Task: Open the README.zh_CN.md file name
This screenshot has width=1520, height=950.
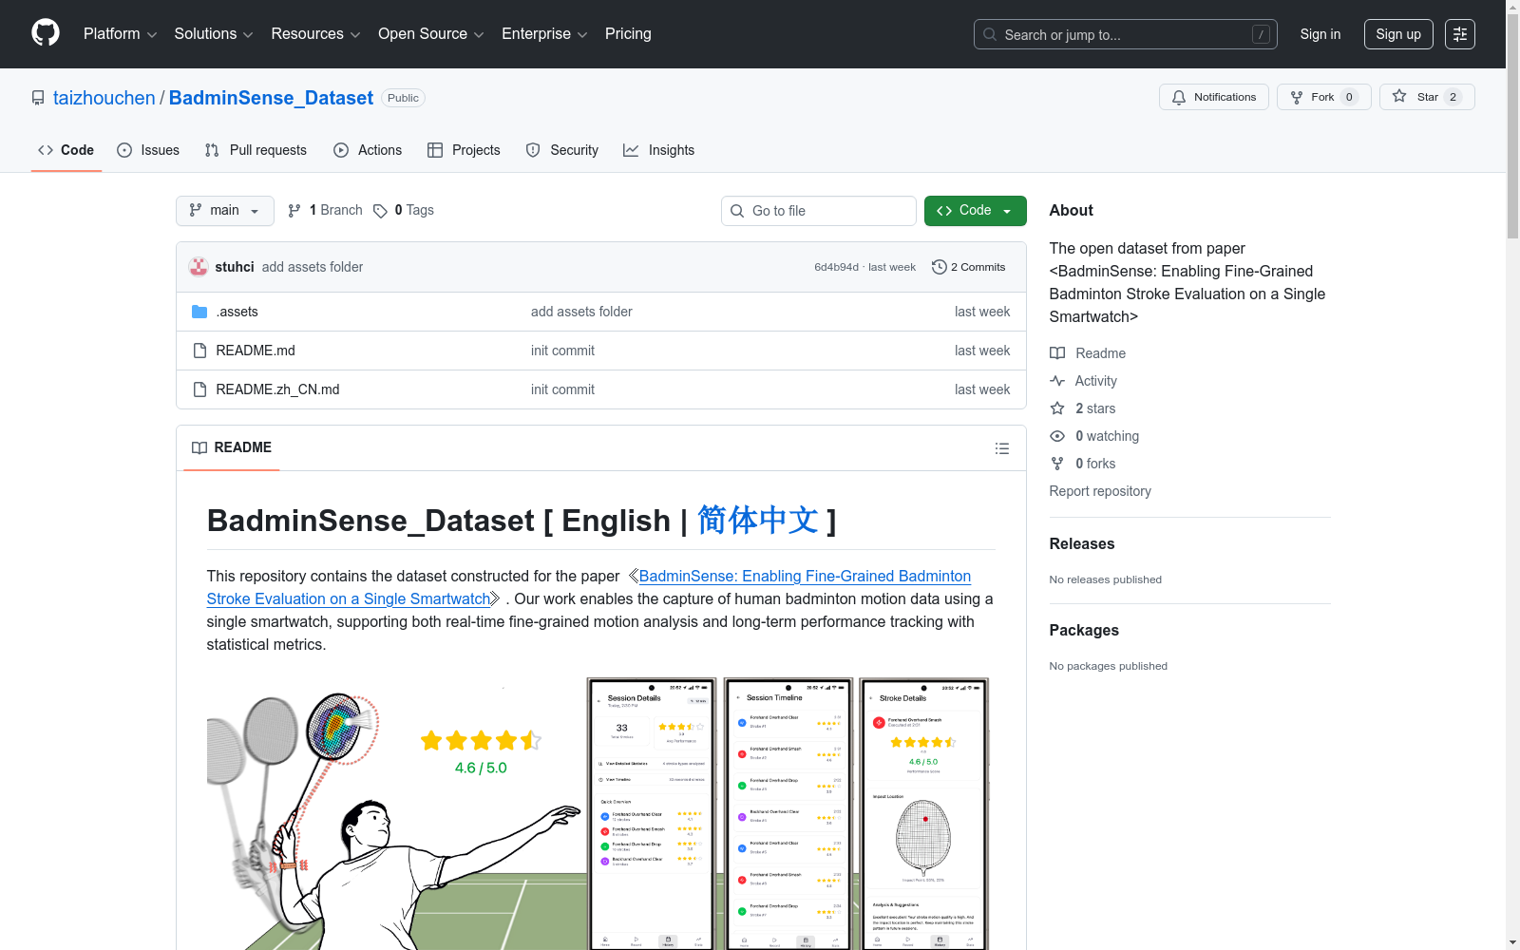Action: click(277, 389)
